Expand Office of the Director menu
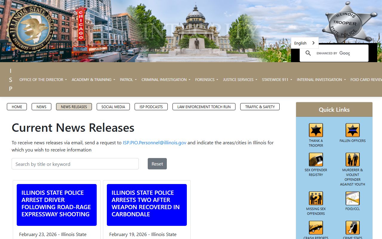Screen dimensions: 382x239 (43, 79)
